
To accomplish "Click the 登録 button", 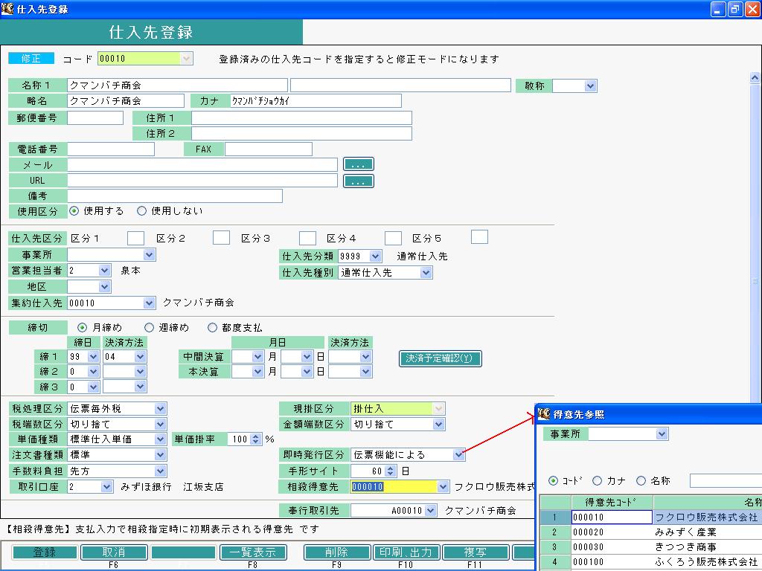I will pos(44,552).
